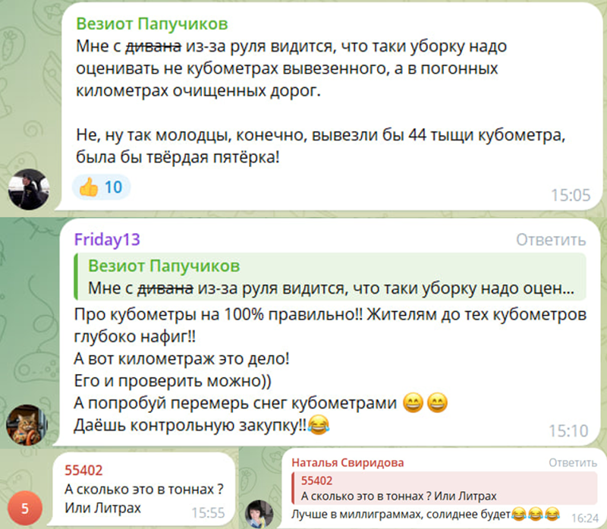Viewport: 607px width, 529px height.
Task: Open Везиот Папучиков's profile avatar
Action: pyautogui.click(x=29, y=190)
